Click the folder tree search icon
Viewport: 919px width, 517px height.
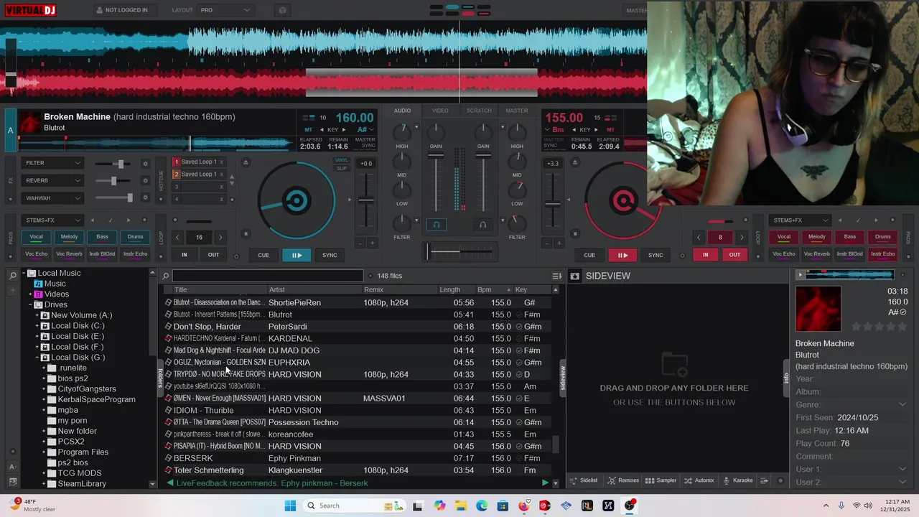point(13,276)
